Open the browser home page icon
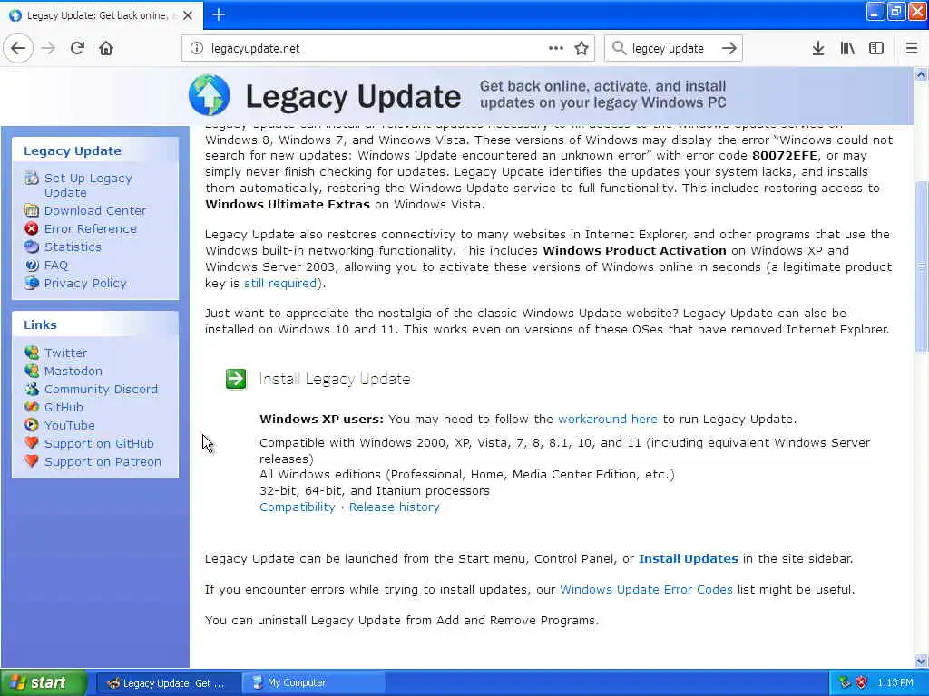The width and height of the screenshot is (929, 696). tap(106, 49)
